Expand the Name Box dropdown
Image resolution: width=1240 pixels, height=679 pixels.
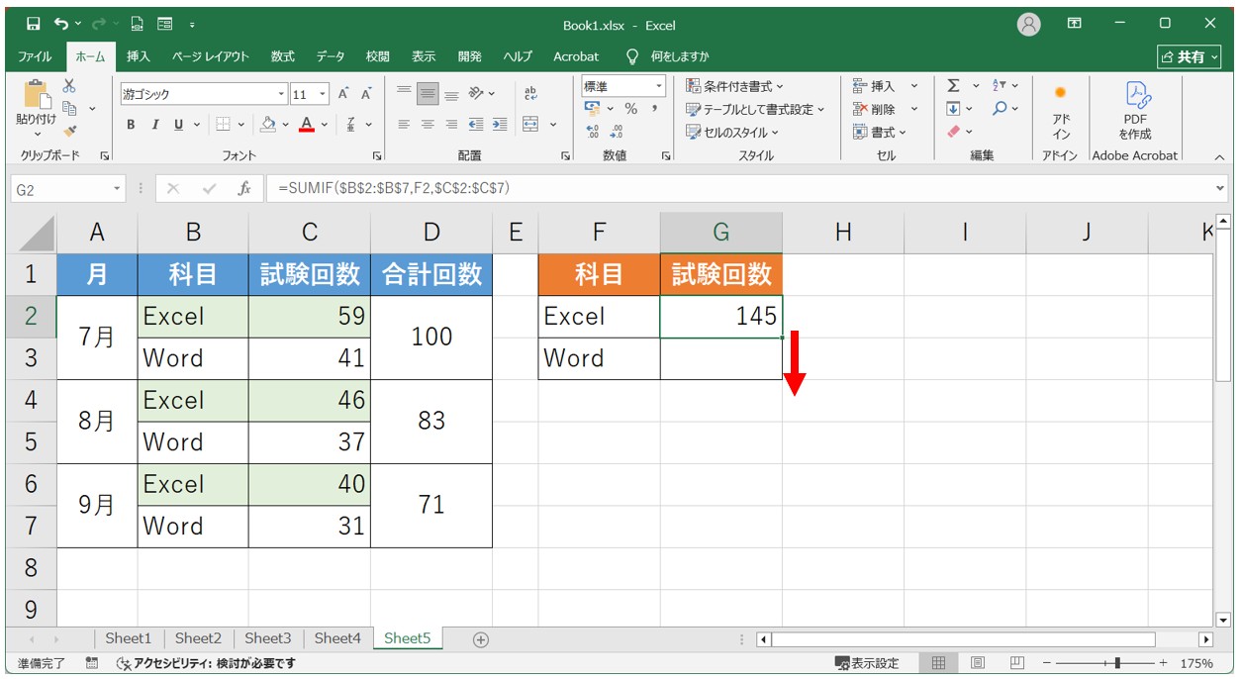coord(117,188)
